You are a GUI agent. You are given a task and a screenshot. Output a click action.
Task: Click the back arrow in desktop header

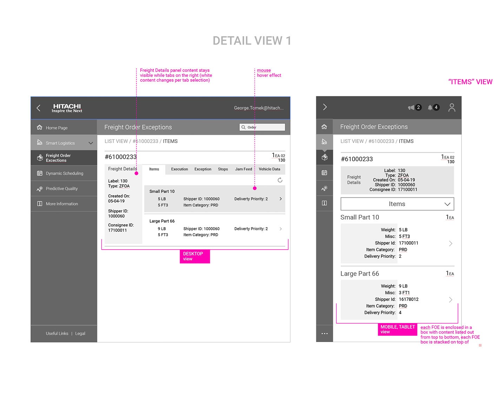pos(39,108)
